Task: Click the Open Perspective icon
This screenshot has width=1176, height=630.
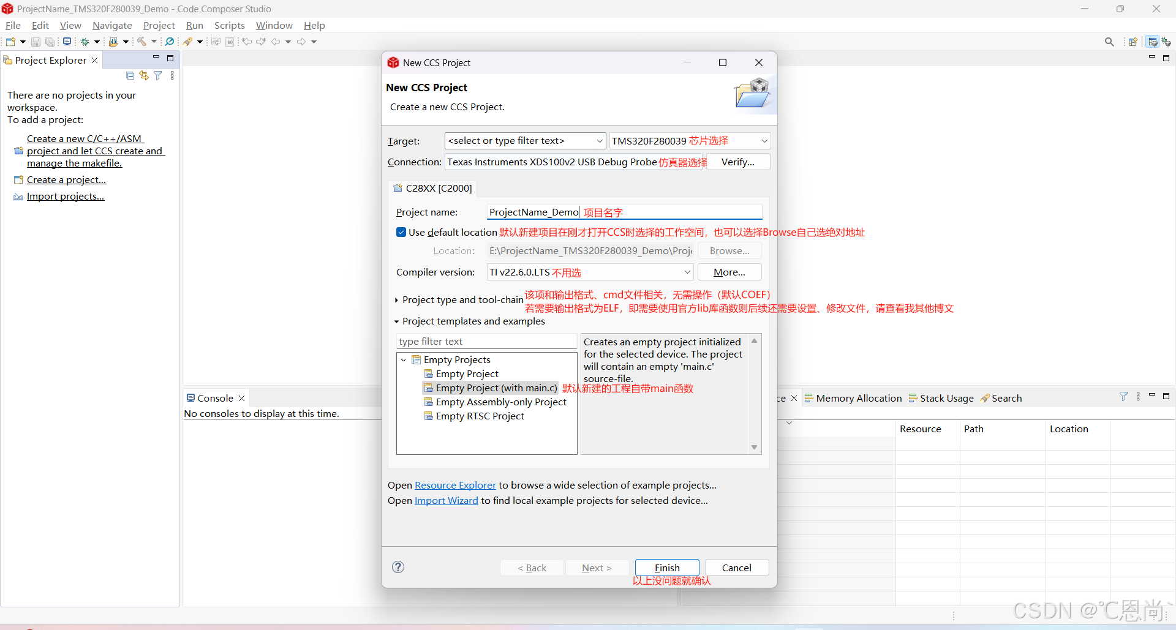Action: pyautogui.click(x=1133, y=42)
